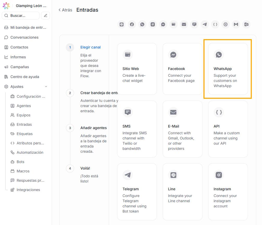This screenshot has width=262, height=225.
Task: Open the Automatización settings page
Action: [30, 152]
